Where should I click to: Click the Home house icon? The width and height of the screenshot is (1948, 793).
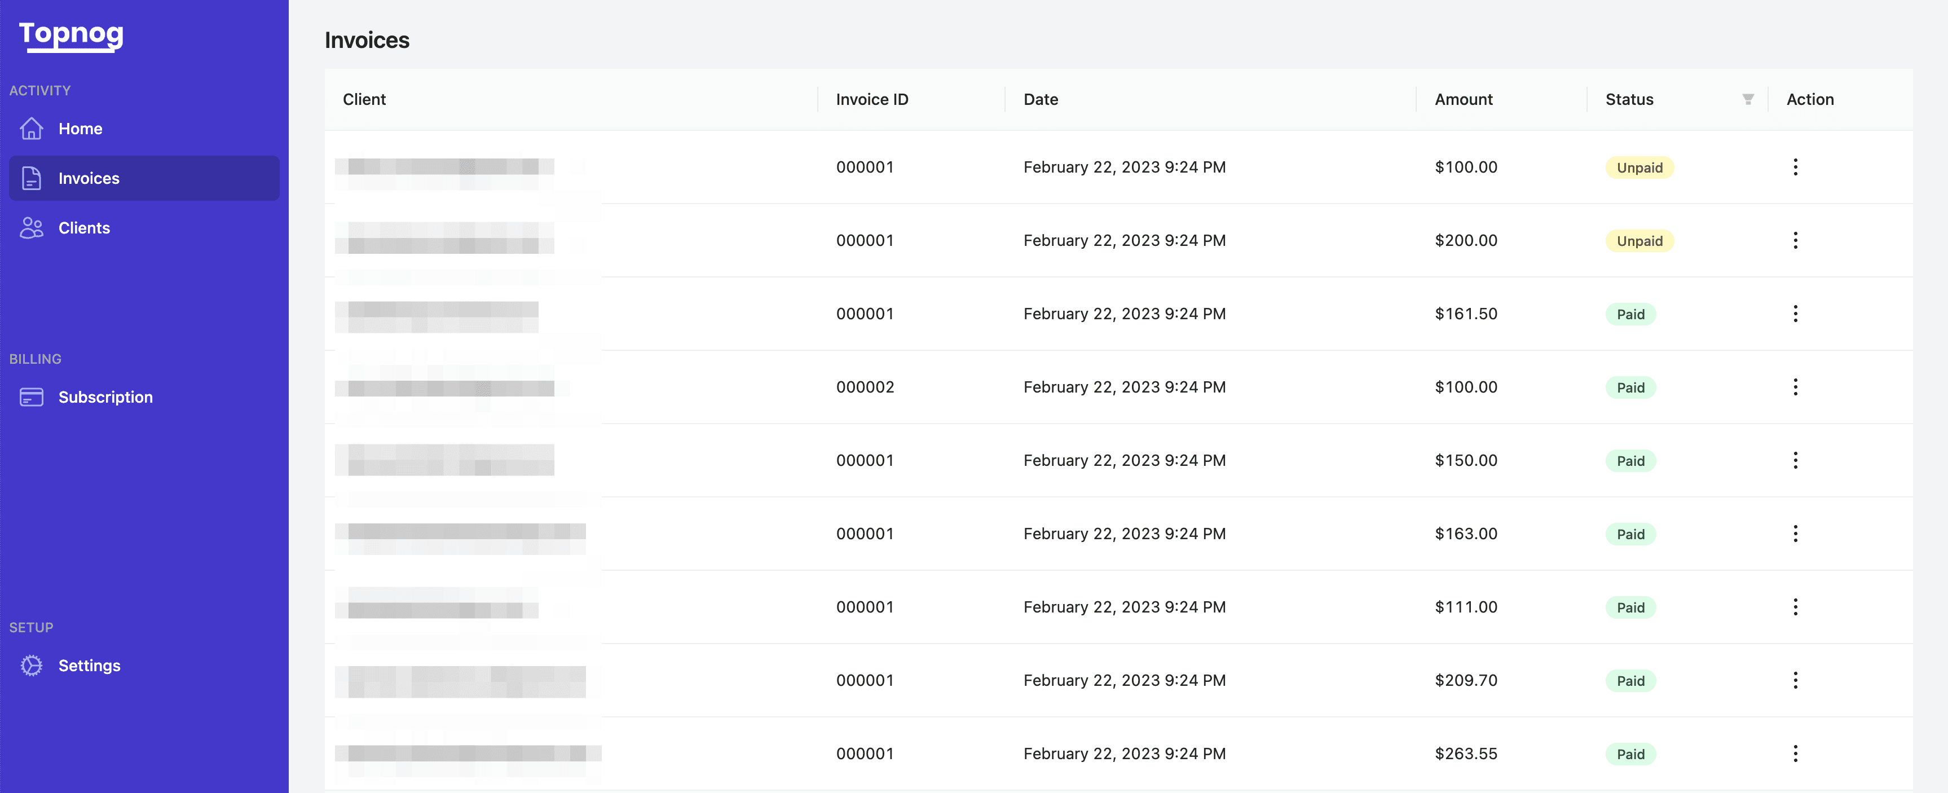point(31,129)
